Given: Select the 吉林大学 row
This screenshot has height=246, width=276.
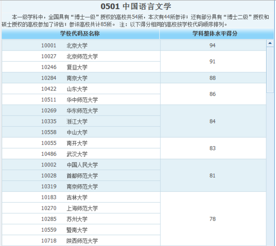Looking at the screenshot, I should pos(81,197).
